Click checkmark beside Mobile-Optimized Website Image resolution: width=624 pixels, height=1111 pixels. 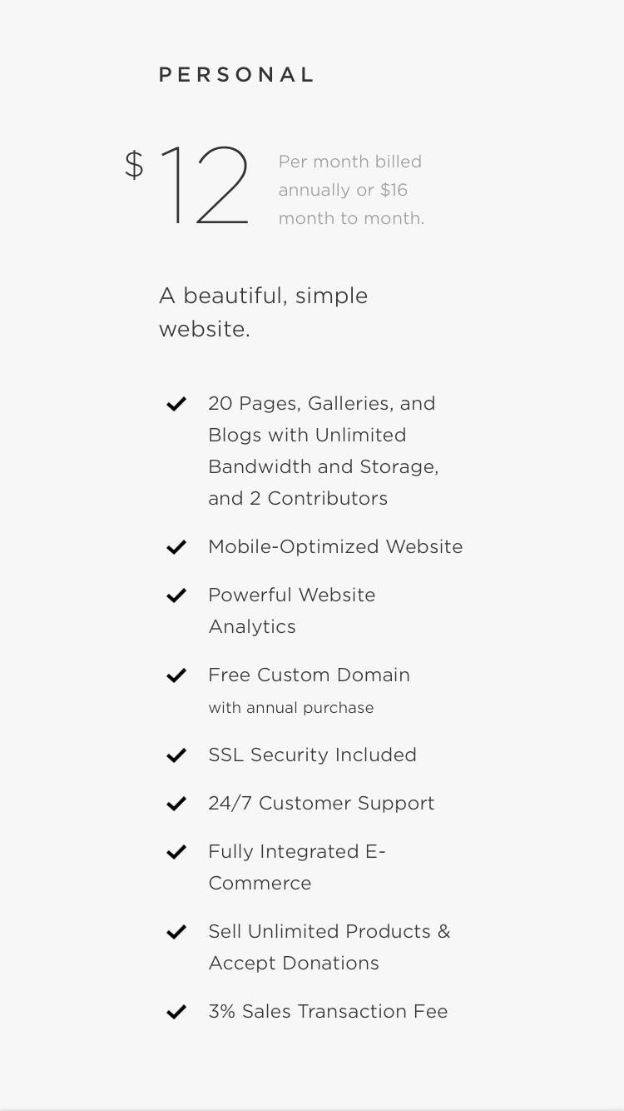pyautogui.click(x=176, y=548)
